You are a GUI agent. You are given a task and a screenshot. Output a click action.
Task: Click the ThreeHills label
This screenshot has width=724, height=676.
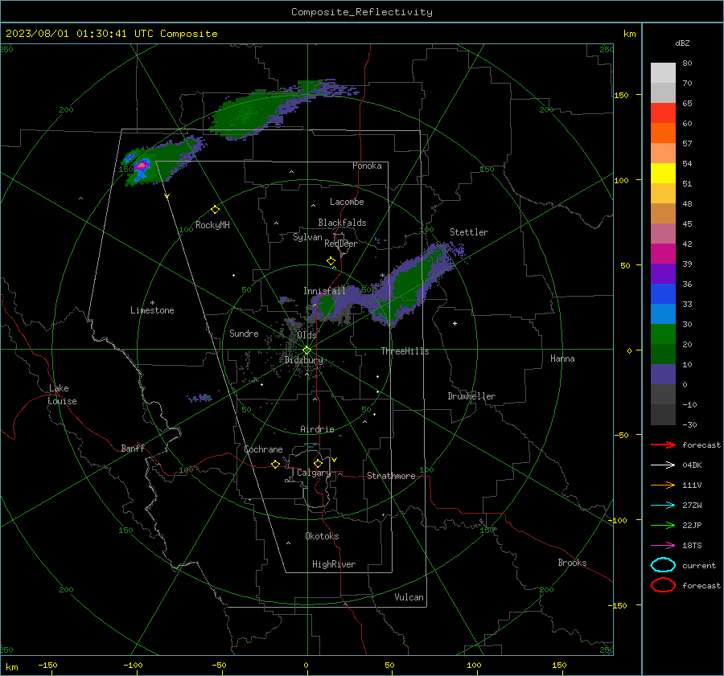pos(405,351)
